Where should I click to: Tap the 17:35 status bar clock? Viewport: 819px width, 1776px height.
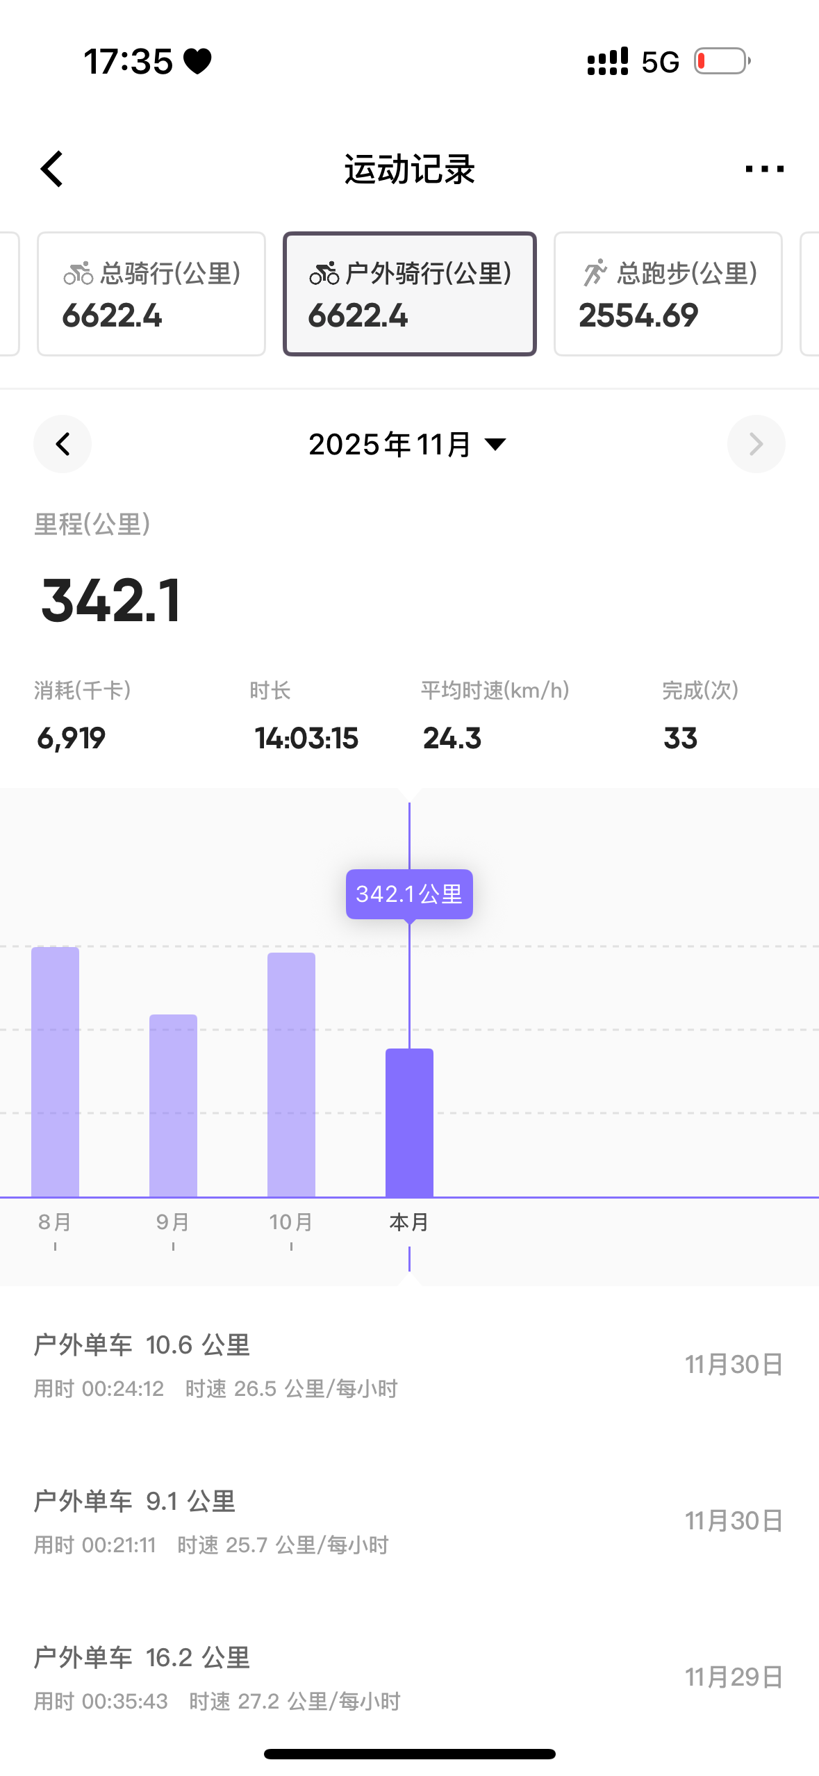[128, 61]
